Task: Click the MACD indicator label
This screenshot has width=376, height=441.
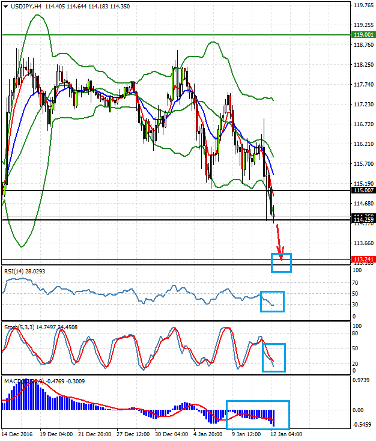Action: [x=44, y=382]
